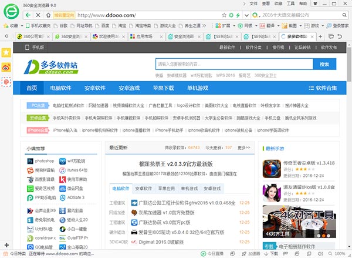This screenshot has height=258, width=352.
Task: Open 安卓游戏 in navigation bar
Action: coord(129,88)
